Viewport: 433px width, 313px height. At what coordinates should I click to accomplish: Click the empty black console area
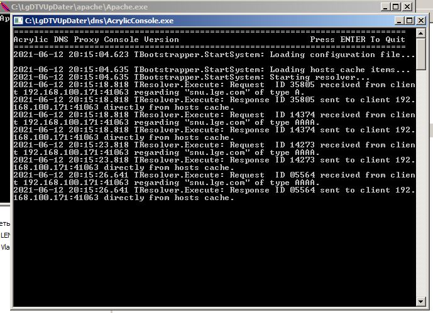(x=214, y=257)
